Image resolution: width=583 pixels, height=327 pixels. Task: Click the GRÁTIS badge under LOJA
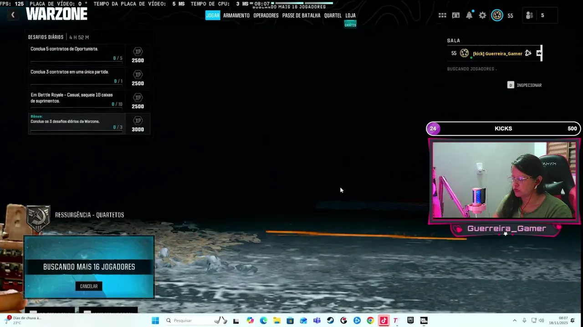point(350,25)
